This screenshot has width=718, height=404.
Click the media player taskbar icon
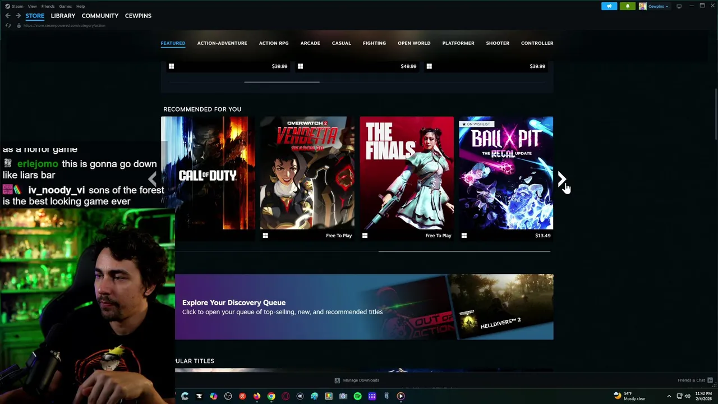click(x=401, y=396)
